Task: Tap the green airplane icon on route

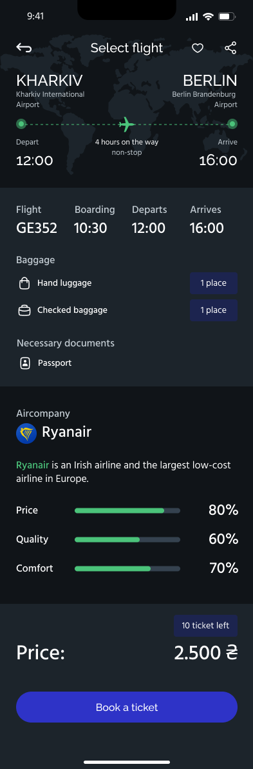Action: pos(127,124)
